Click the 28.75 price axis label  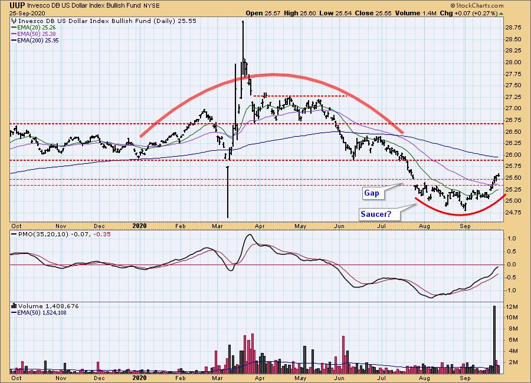coord(513,28)
